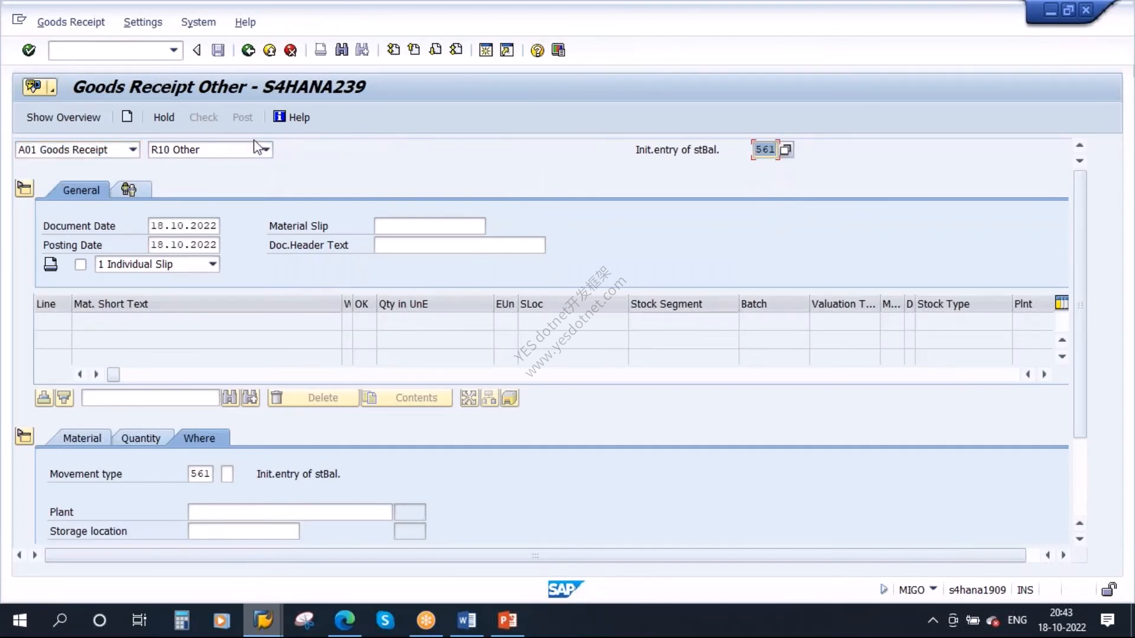This screenshot has width=1135, height=638.
Task: Open the vendor tab with people icon
Action: pyautogui.click(x=129, y=190)
